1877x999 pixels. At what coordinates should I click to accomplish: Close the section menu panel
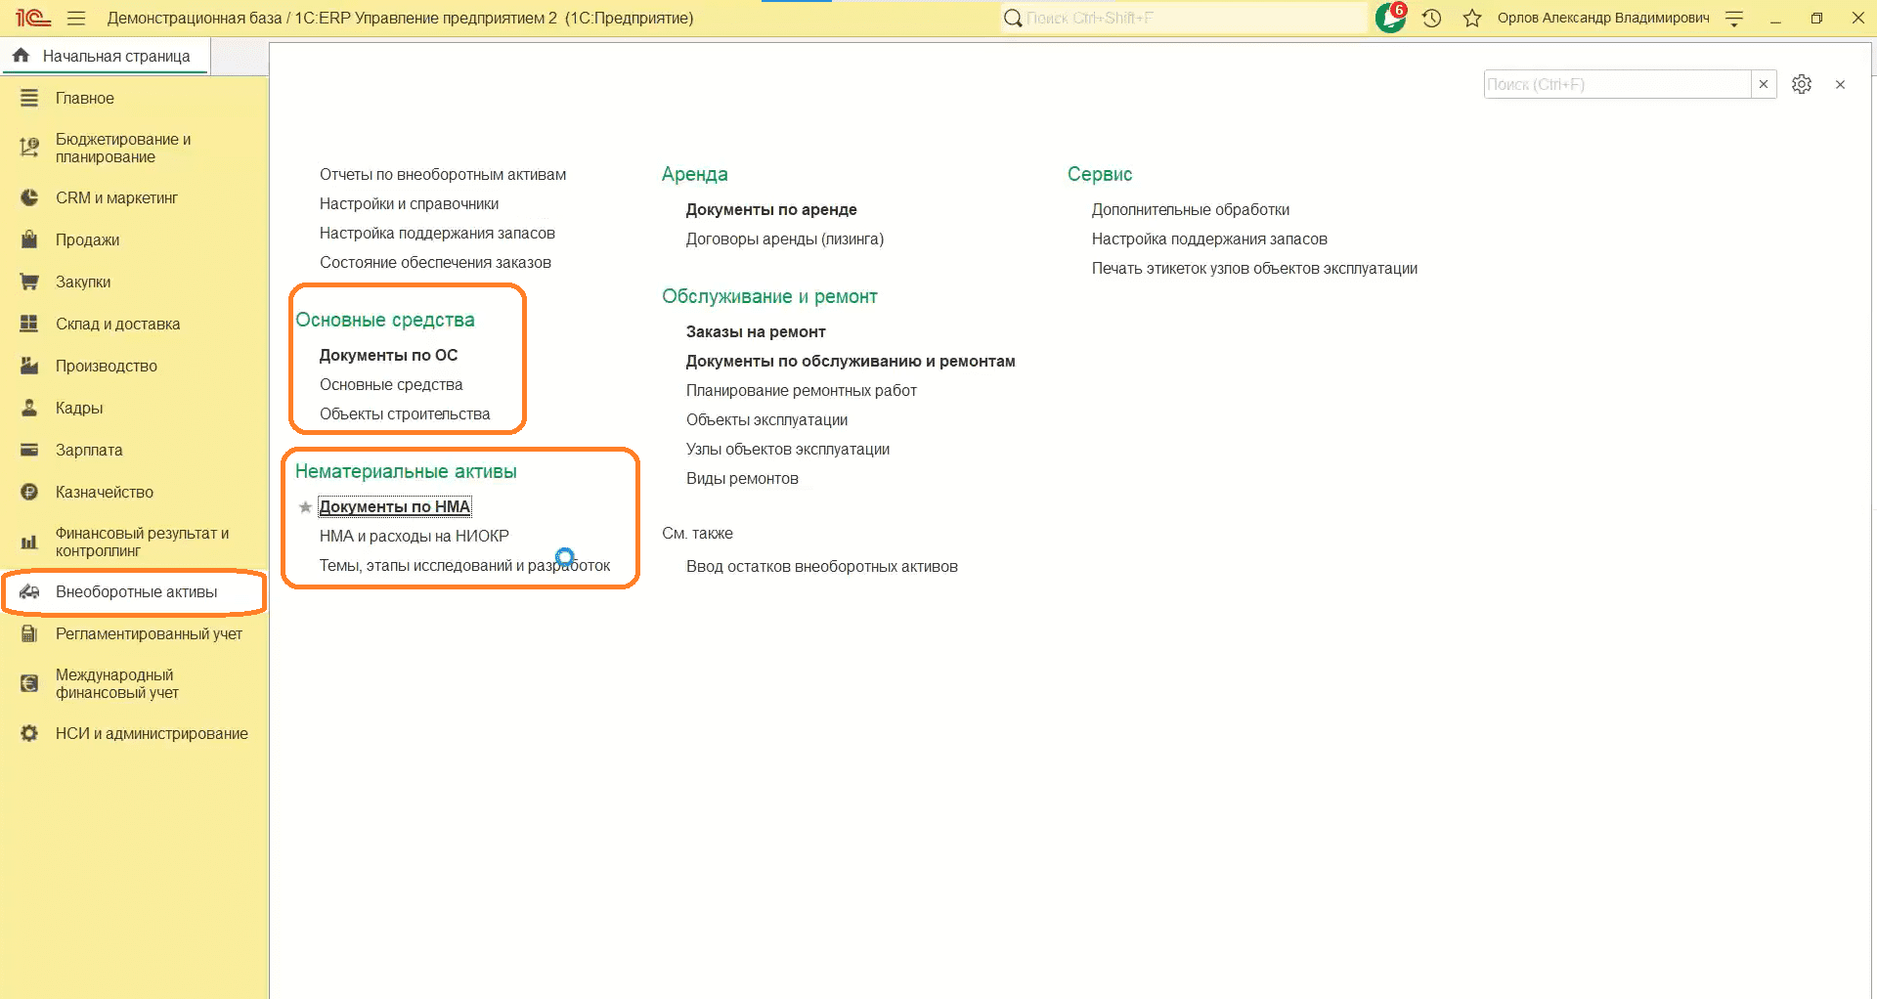[x=1840, y=85]
